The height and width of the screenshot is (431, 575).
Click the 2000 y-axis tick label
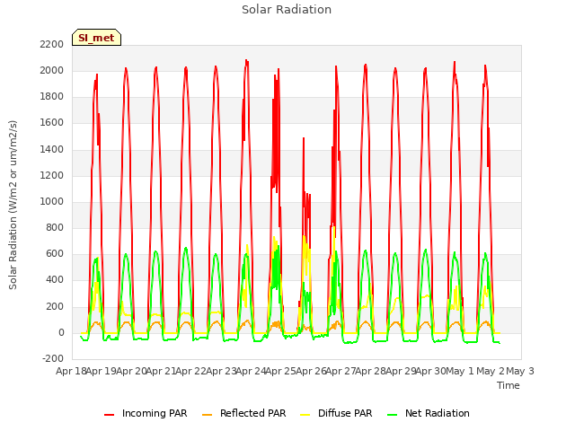[52, 70]
